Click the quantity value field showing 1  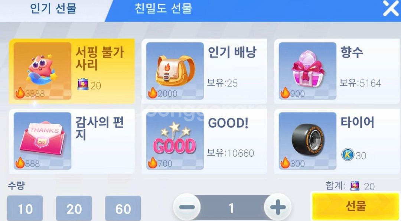[232, 208]
